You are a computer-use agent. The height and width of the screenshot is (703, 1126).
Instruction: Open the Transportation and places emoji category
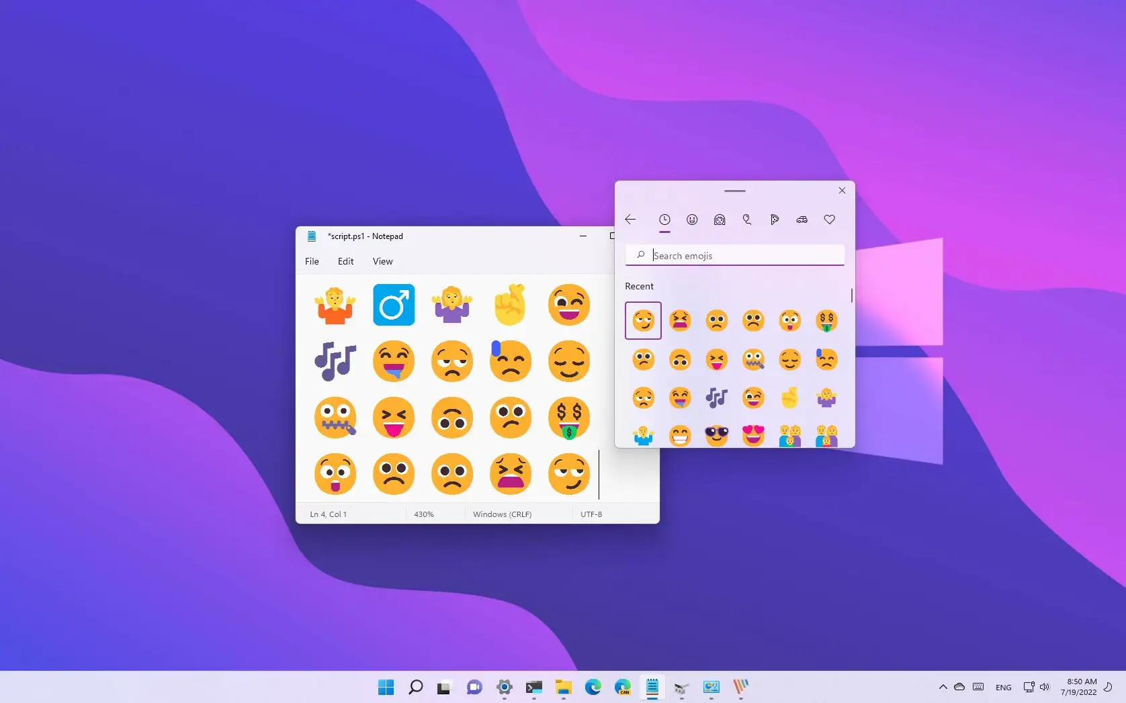point(802,220)
